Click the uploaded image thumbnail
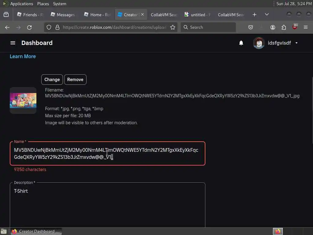The image size is (313, 235). (x=23, y=100)
